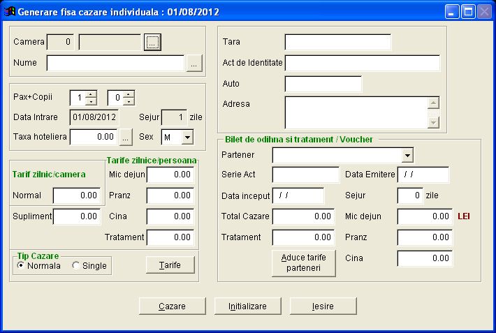Click the Camera name field next to the number
Viewport: 496px width, 333px height.
110,42
